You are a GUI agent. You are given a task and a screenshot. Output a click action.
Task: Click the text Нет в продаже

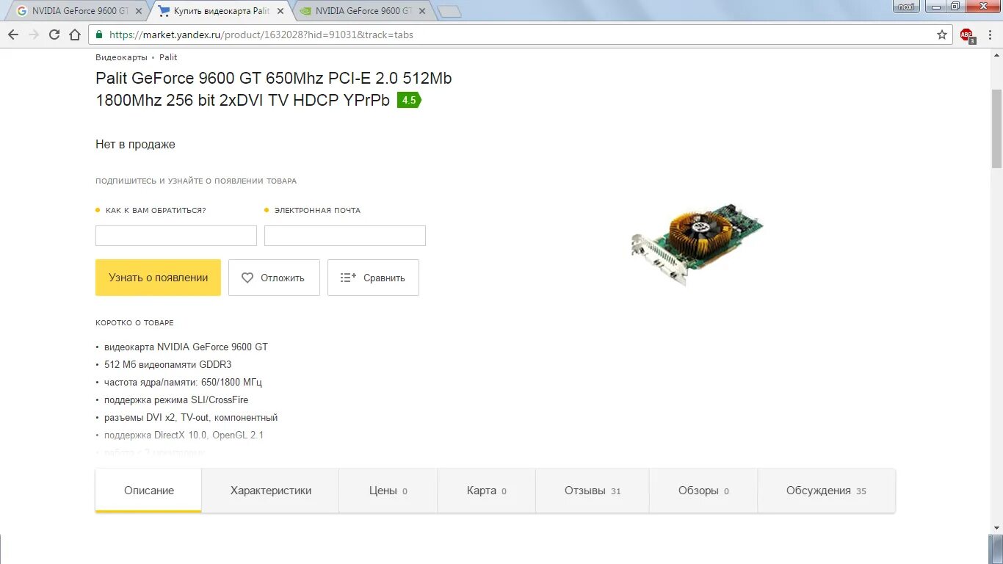click(x=135, y=145)
